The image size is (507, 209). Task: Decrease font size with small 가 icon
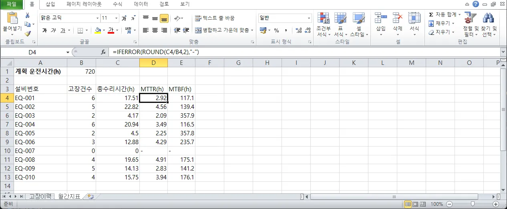[133, 18]
